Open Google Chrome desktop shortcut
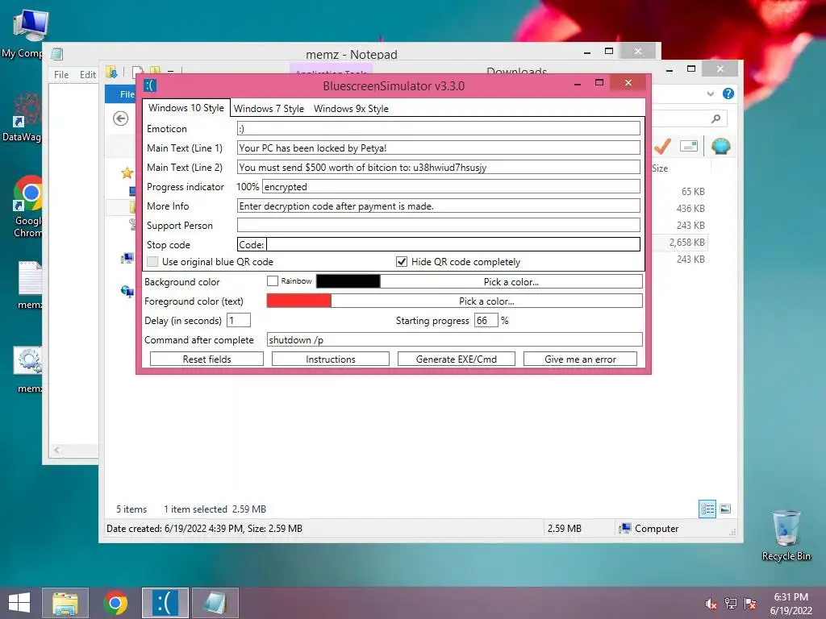 point(27,206)
